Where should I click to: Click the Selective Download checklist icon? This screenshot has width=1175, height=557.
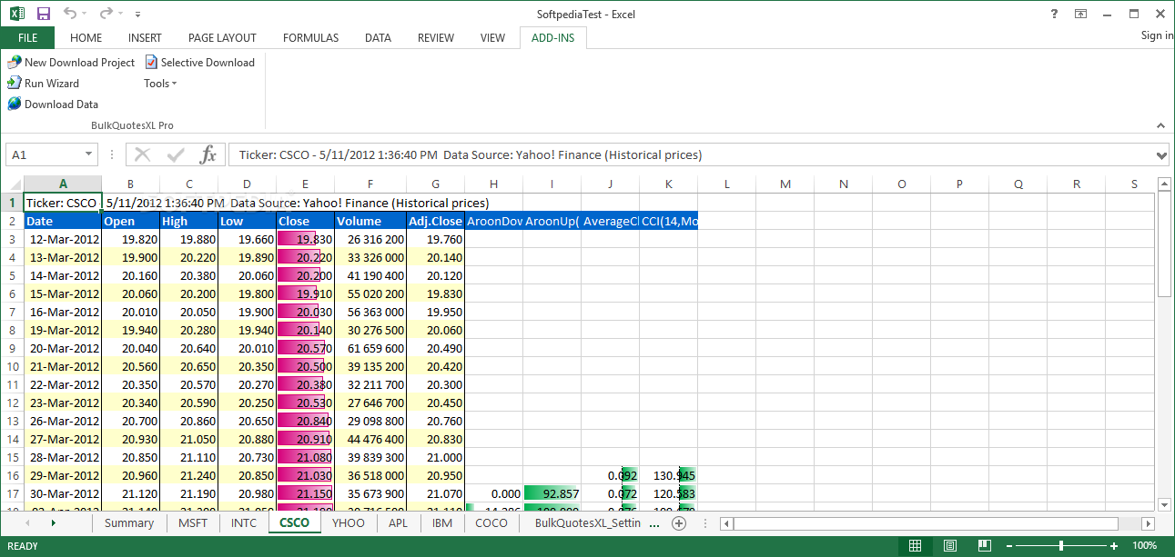tap(151, 62)
